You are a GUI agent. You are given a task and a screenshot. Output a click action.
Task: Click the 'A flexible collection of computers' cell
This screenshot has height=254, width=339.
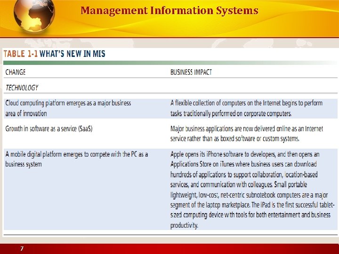tap(246, 108)
